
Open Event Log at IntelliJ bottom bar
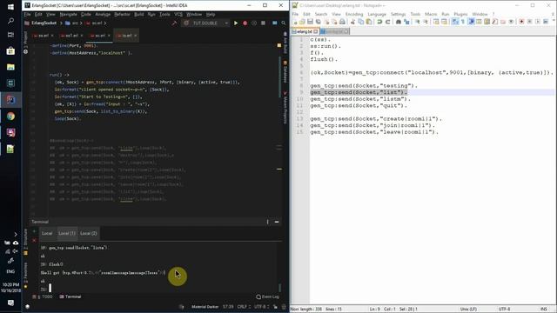coord(267,296)
